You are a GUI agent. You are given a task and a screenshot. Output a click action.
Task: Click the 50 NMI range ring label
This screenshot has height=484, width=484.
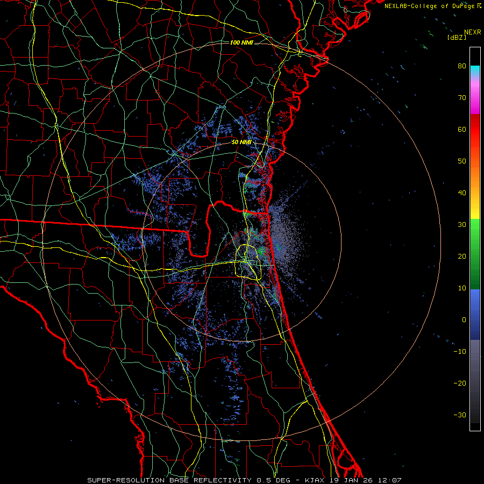point(241,142)
